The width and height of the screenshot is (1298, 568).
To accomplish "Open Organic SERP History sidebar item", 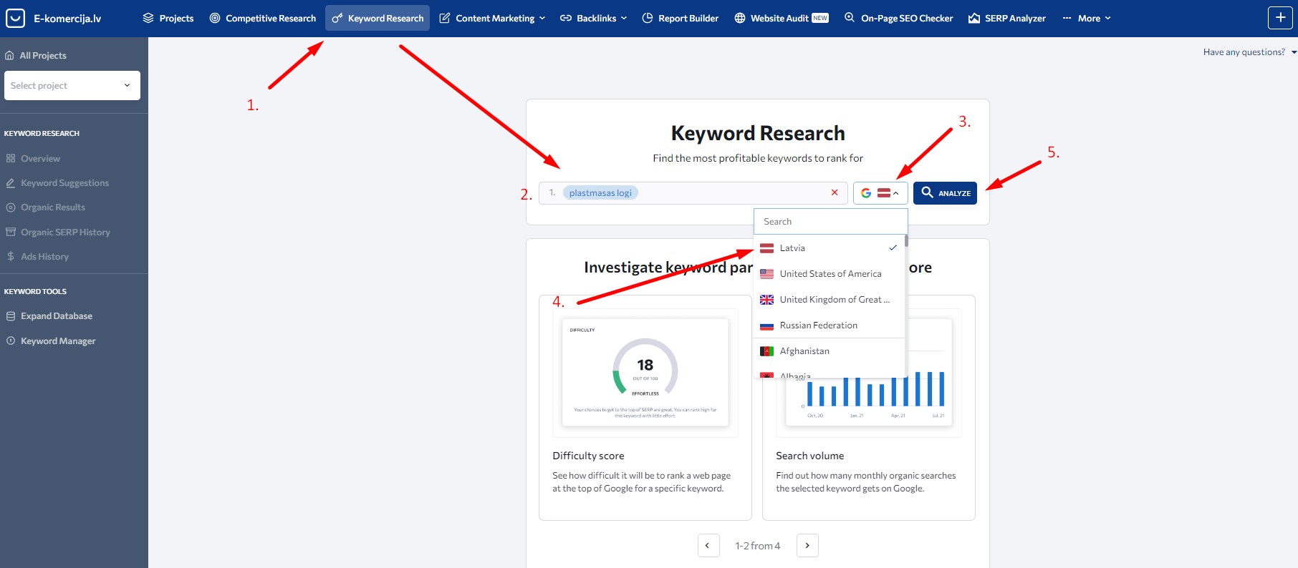I will 65,232.
